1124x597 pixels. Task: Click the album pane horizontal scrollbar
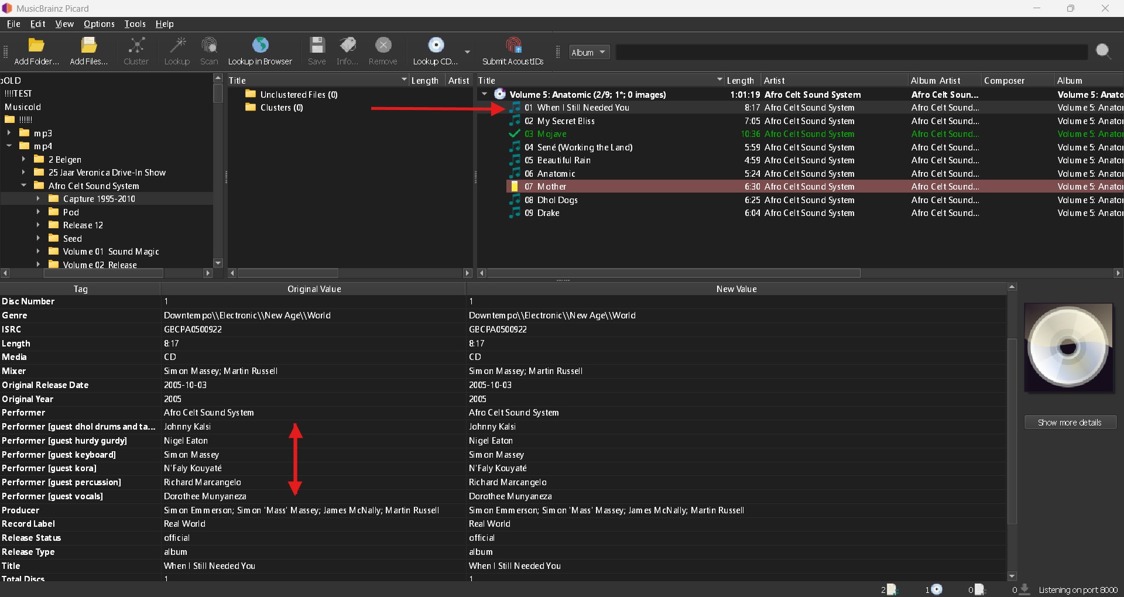coord(674,273)
